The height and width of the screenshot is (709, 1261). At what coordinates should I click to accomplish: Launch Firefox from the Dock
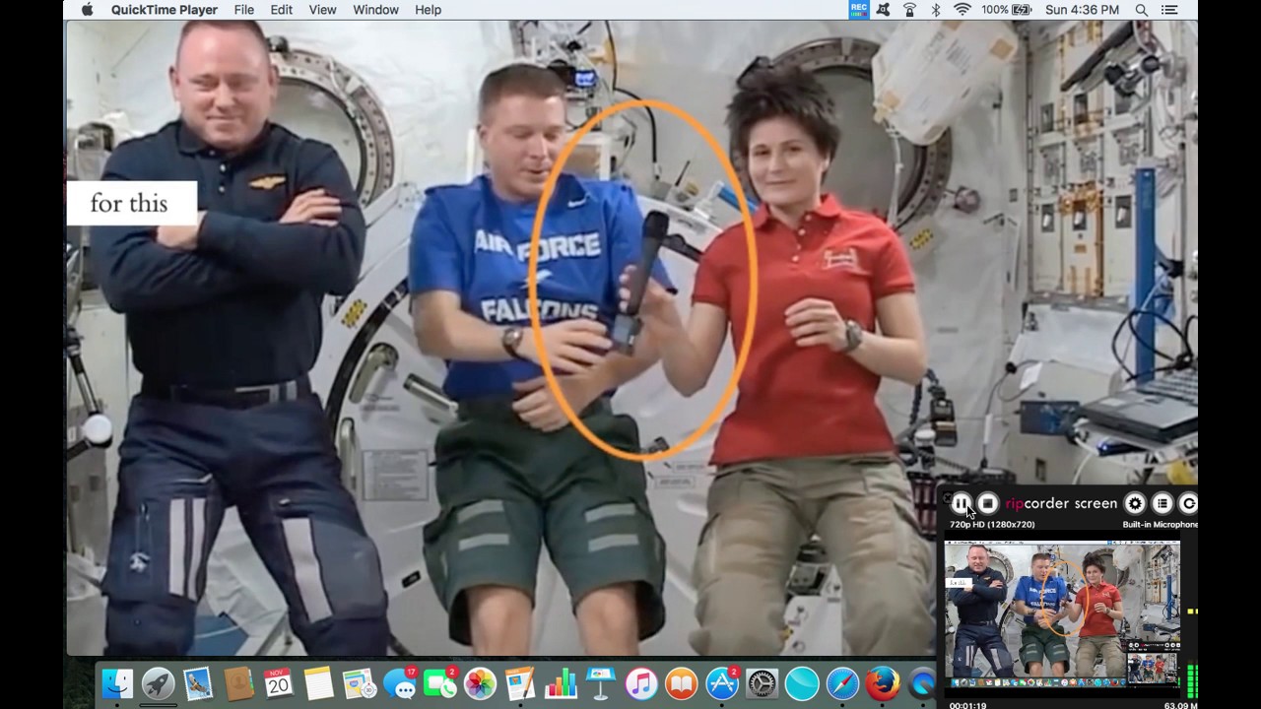[883, 683]
